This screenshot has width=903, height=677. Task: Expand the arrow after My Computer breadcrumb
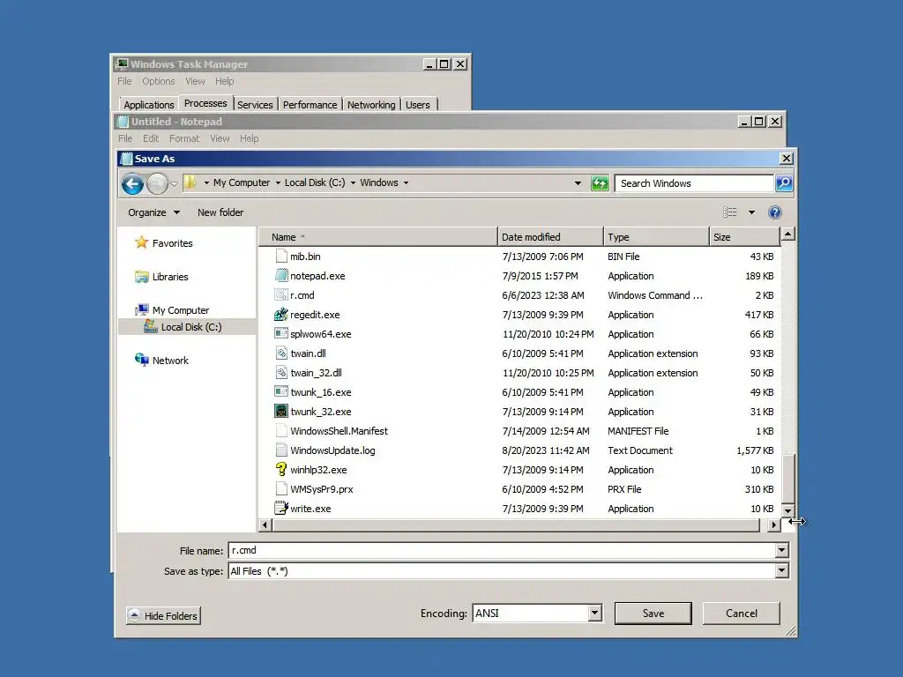278,183
